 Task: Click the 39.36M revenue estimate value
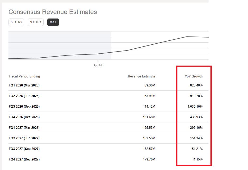pos(150,85)
